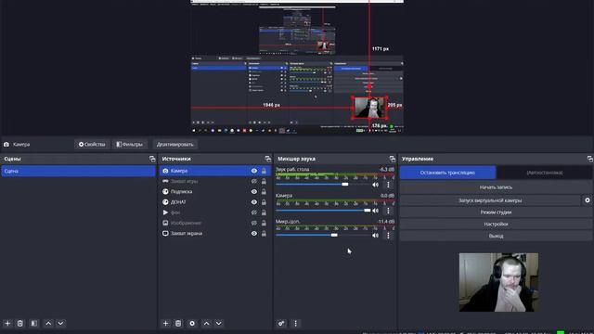Show the Изображение source eye
594x334 pixels.
(253, 223)
